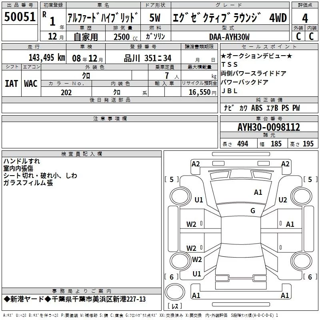Screen dimensions: 320x320
Task: Click the G windshield mark on car diagram
Action: 253,211
